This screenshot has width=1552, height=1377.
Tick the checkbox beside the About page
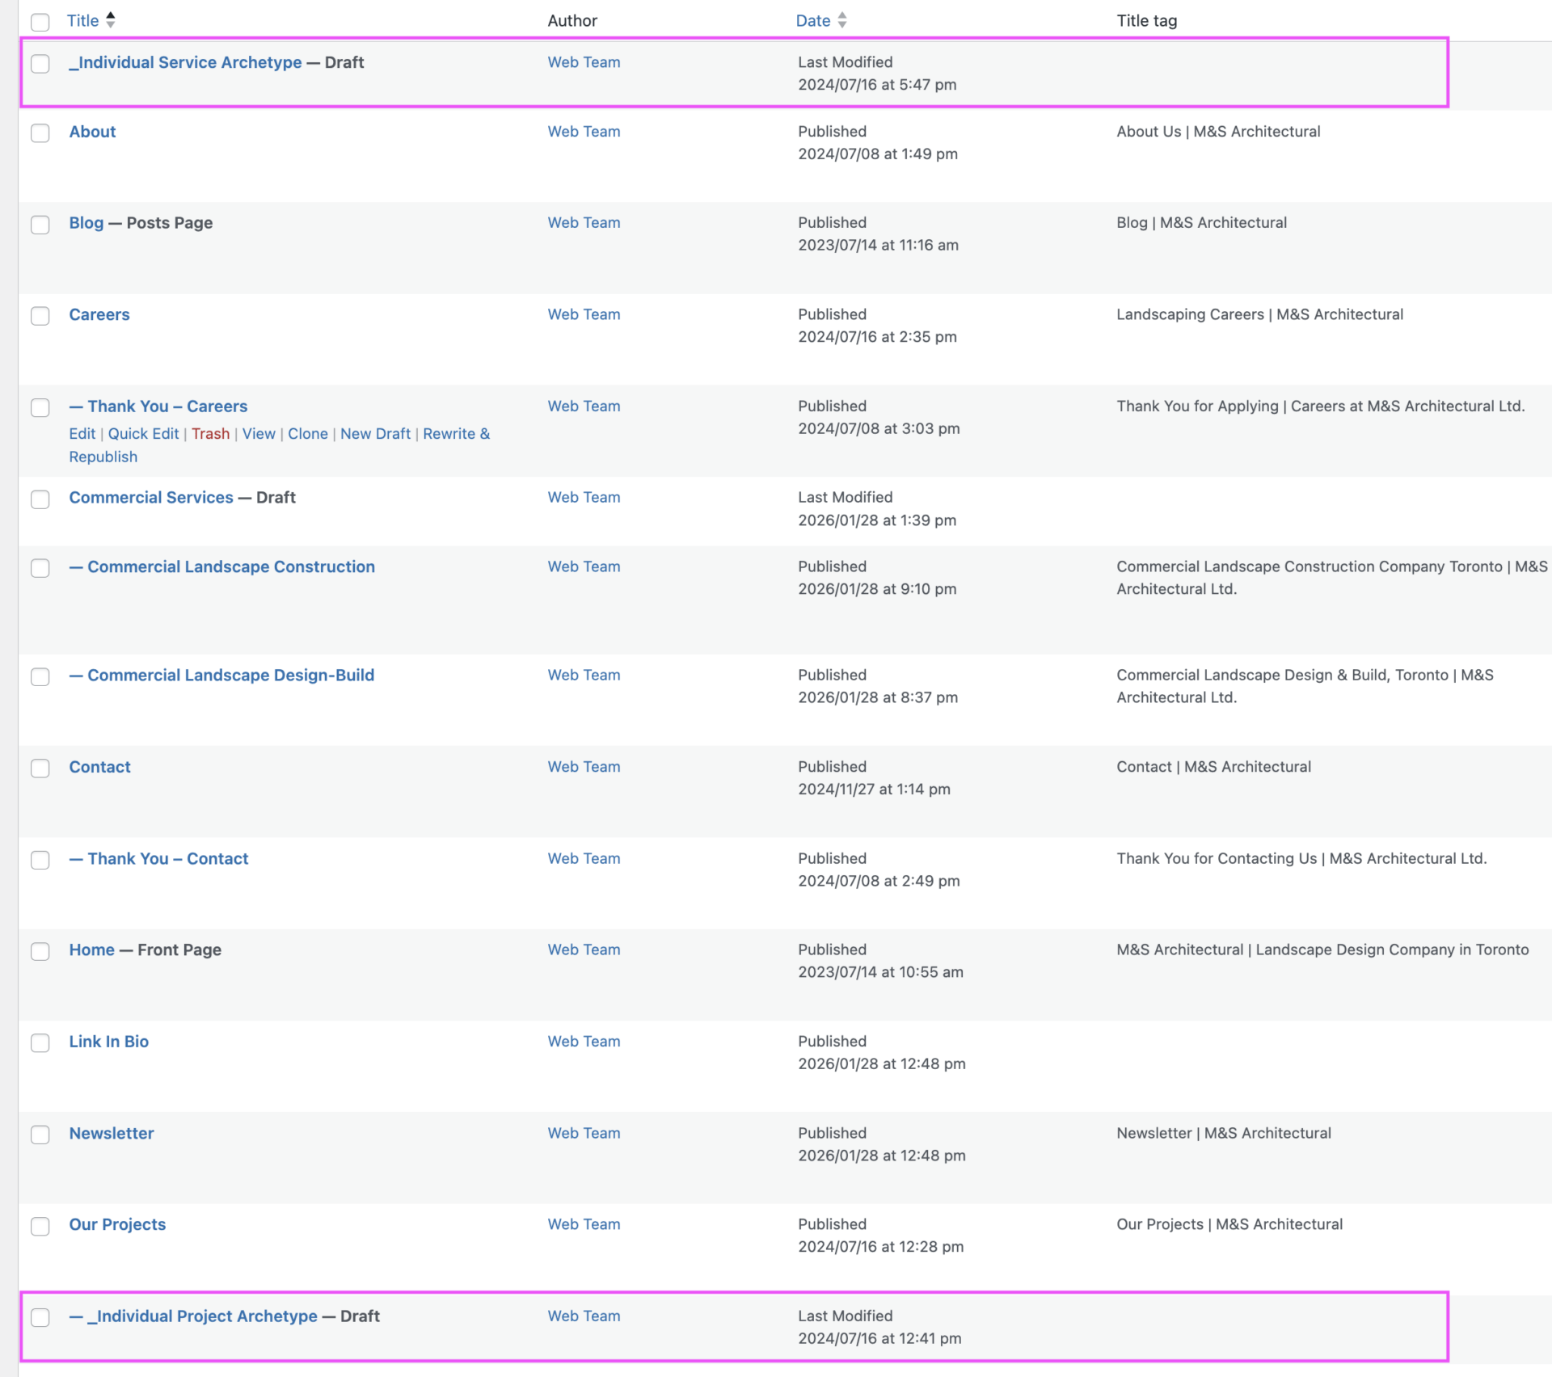[40, 133]
